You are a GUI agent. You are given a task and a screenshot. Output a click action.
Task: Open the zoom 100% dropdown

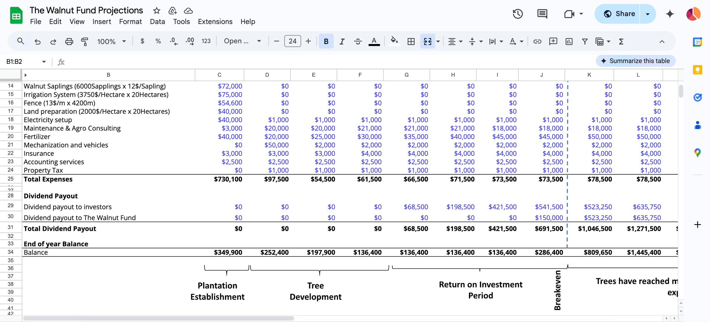click(112, 41)
